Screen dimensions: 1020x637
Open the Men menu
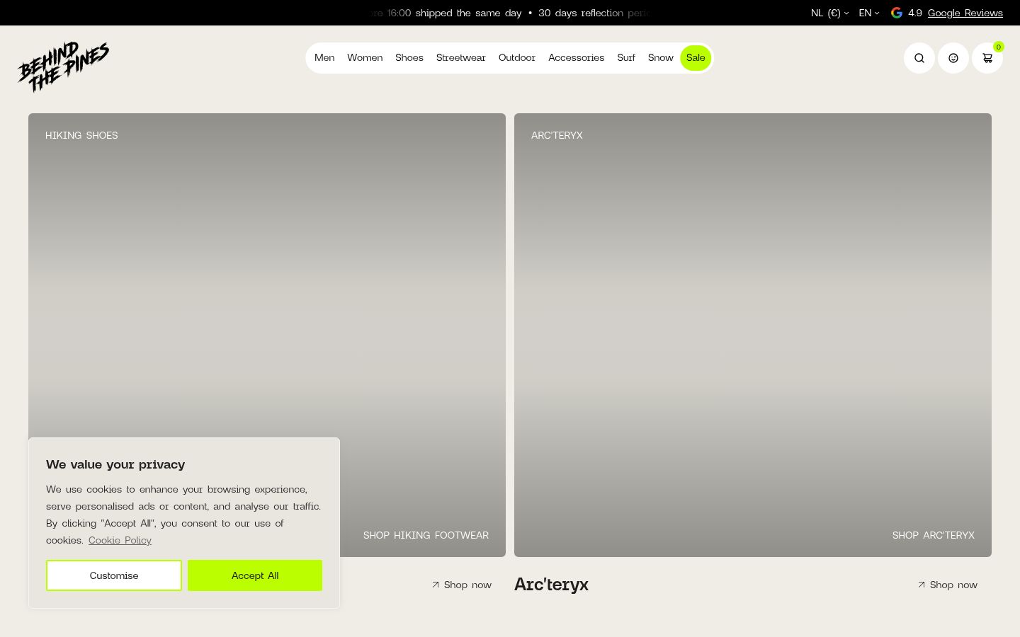click(324, 58)
